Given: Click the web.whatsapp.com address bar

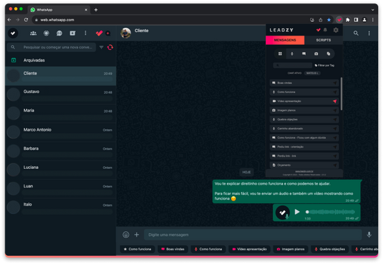Looking at the screenshot, I should coord(171,20).
